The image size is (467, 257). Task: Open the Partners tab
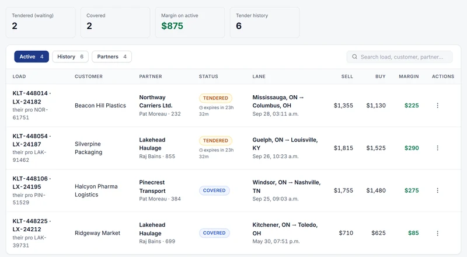click(111, 57)
